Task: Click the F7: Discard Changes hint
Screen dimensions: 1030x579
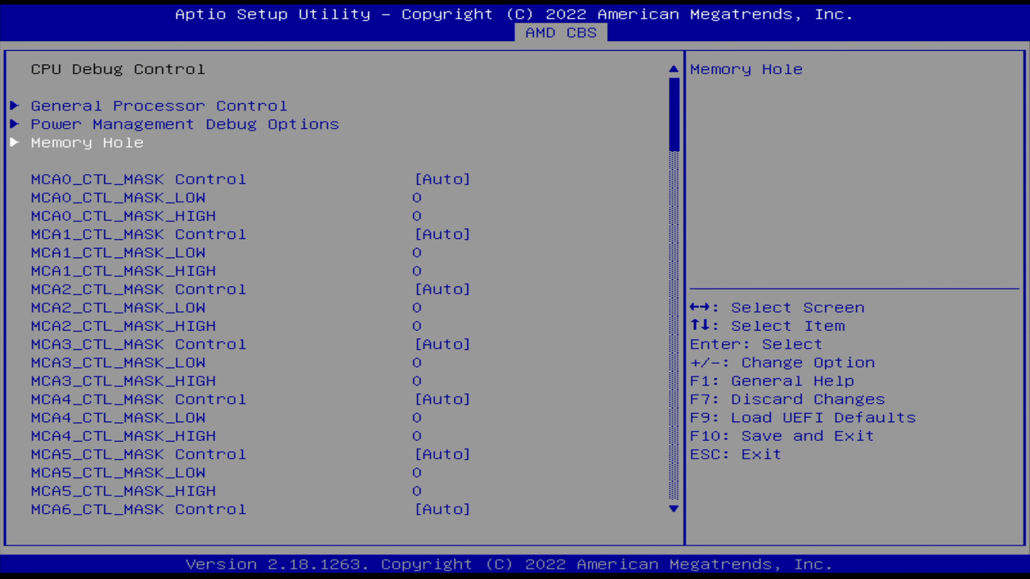Action: pos(788,400)
